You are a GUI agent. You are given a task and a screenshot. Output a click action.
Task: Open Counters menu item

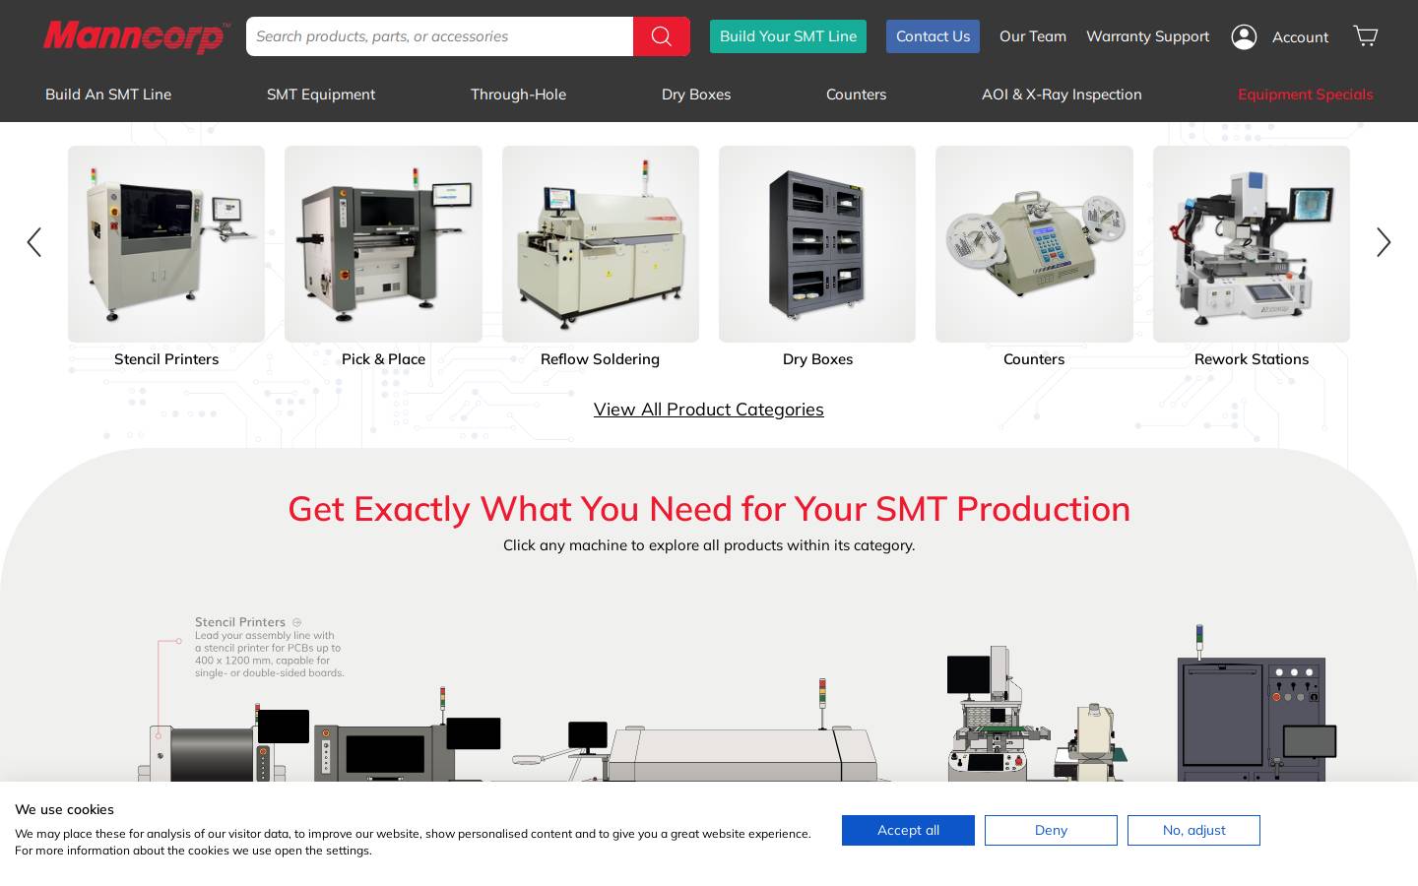click(856, 95)
